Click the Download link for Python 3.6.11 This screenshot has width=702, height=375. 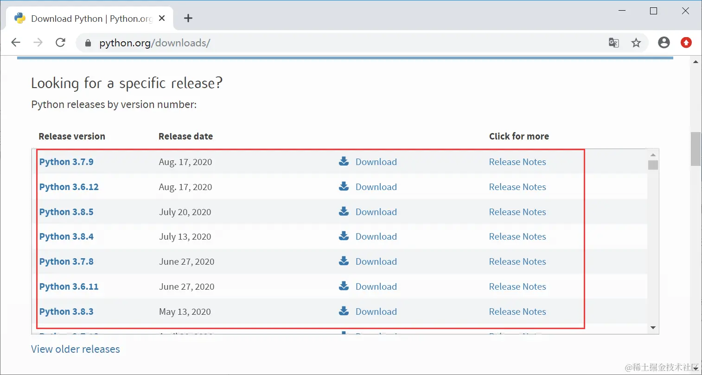coord(376,286)
